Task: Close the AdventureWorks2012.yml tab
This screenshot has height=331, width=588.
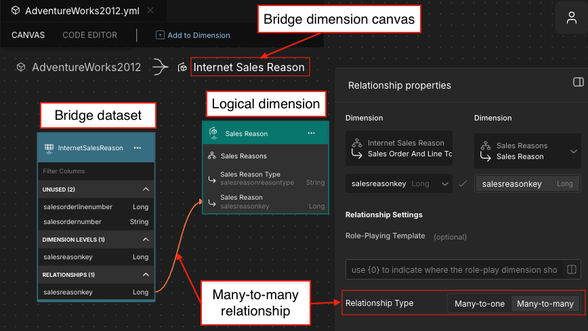Action: pyautogui.click(x=150, y=11)
